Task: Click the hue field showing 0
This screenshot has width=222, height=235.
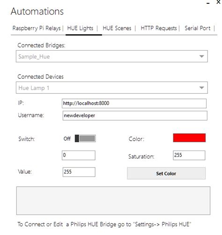Action: (79, 155)
